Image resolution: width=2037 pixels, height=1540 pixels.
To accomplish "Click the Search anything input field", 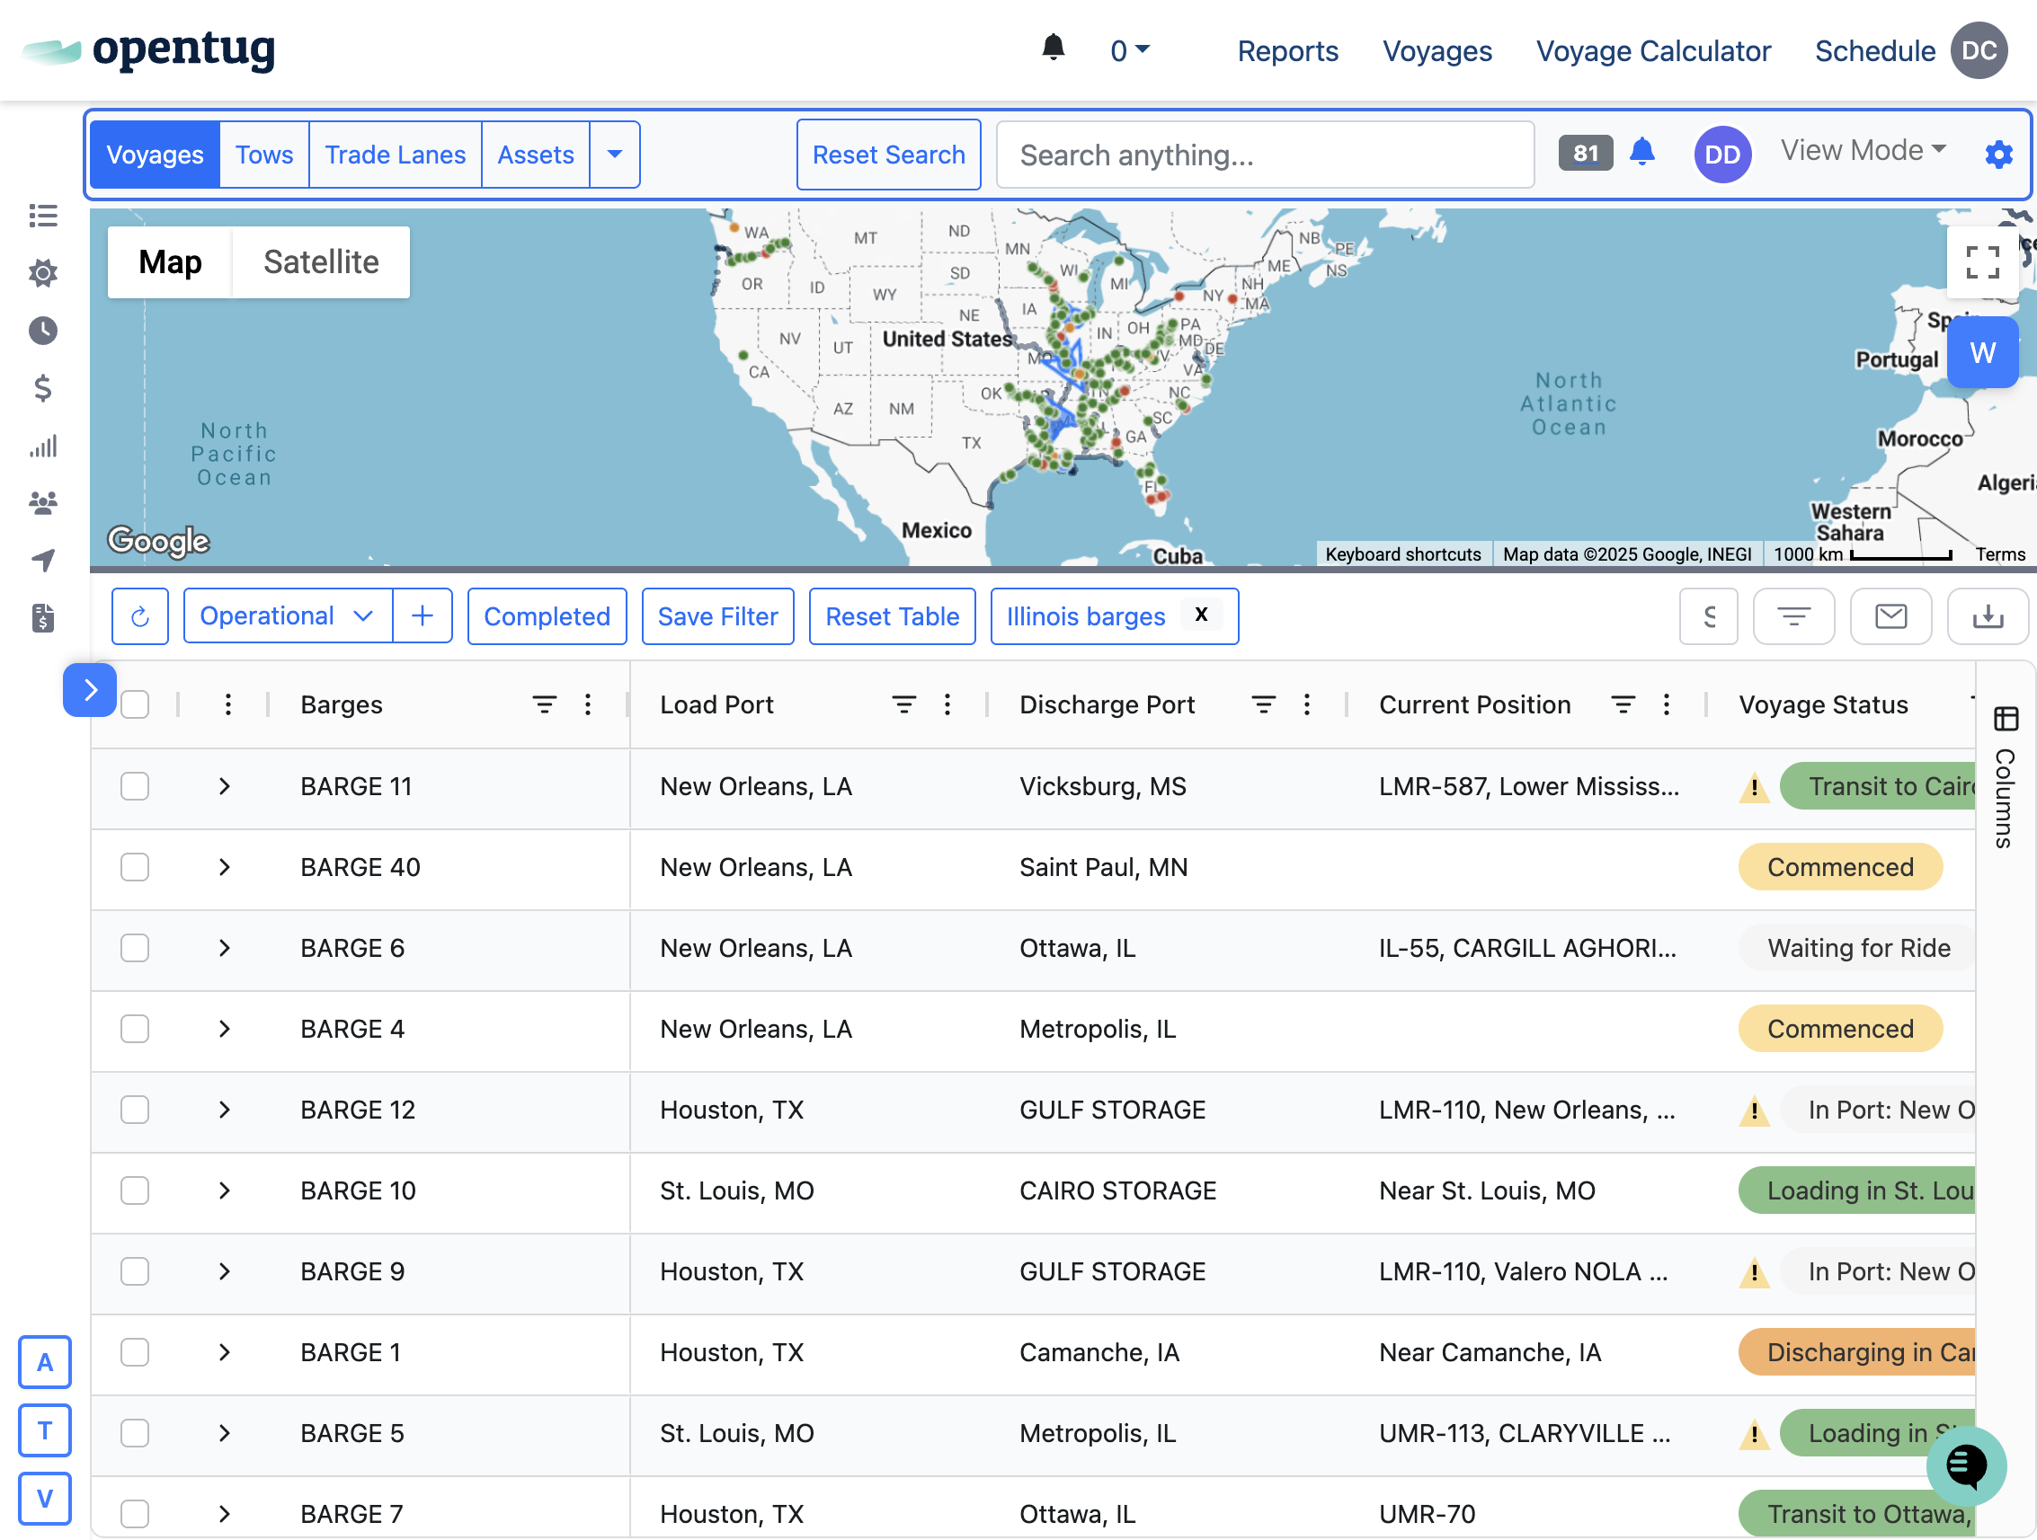I will tap(1265, 155).
